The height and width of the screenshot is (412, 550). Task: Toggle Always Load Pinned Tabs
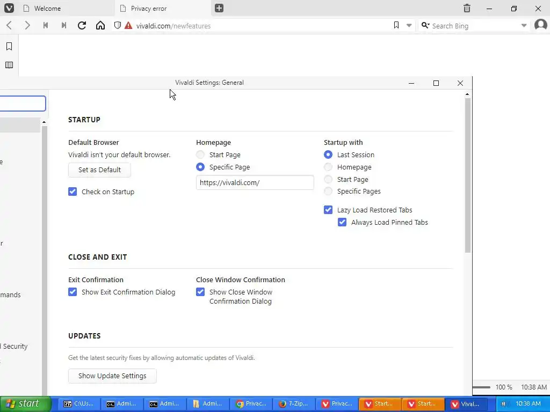pos(342,222)
